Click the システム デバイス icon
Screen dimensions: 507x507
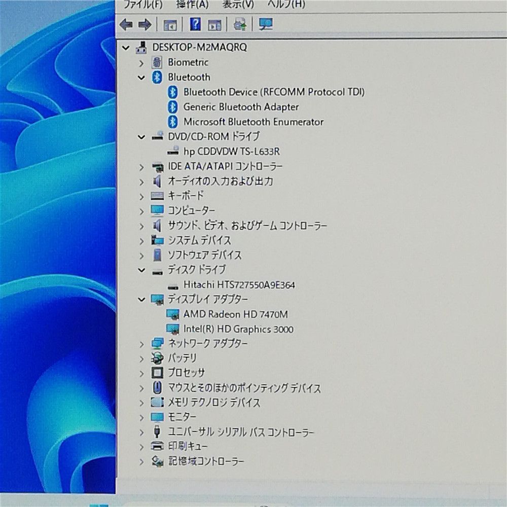tap(158, 240)
